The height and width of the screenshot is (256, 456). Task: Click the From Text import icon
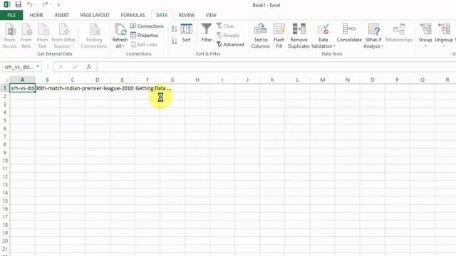coord(43,36)
